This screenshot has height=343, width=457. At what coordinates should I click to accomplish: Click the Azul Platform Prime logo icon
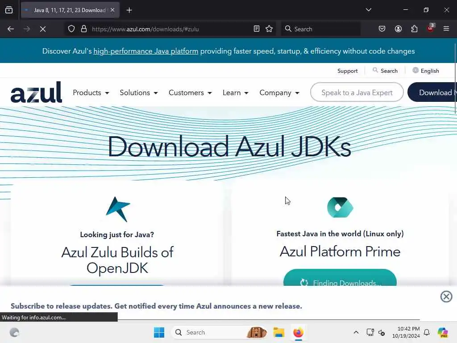click(340, 207)
